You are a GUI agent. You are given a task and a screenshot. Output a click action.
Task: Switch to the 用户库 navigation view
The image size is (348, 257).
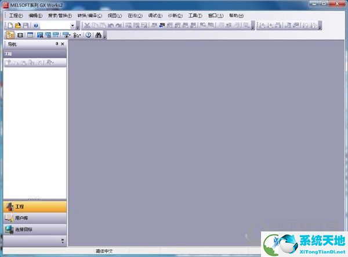point(35,218)
